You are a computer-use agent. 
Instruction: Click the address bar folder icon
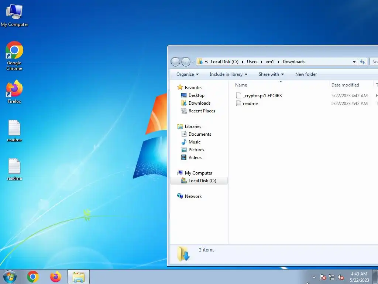coord(200,62)
